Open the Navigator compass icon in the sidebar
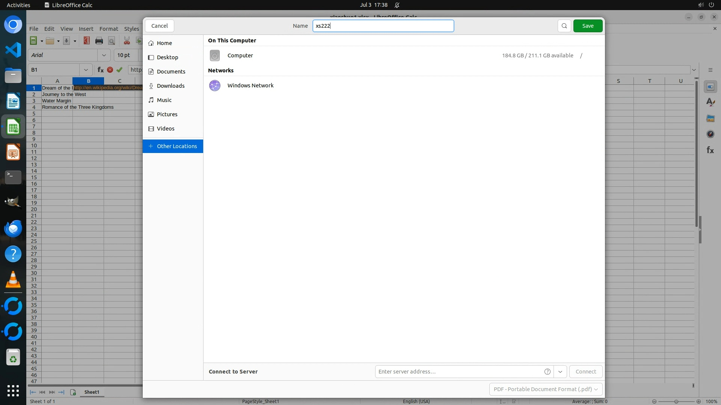Screen dimensions: 721x405 [x=710, y=134]
